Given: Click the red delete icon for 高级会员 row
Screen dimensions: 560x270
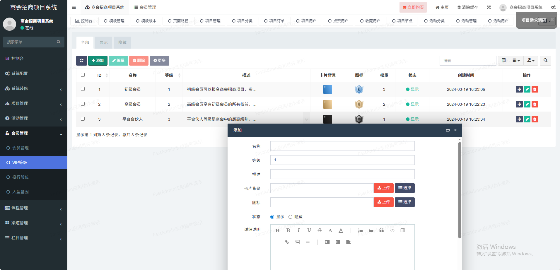Looking at the screenshot, I should pos(535,104).
